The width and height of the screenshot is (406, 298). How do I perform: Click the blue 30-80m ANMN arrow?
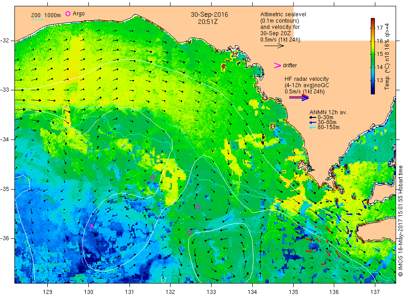tap(313, 122)
